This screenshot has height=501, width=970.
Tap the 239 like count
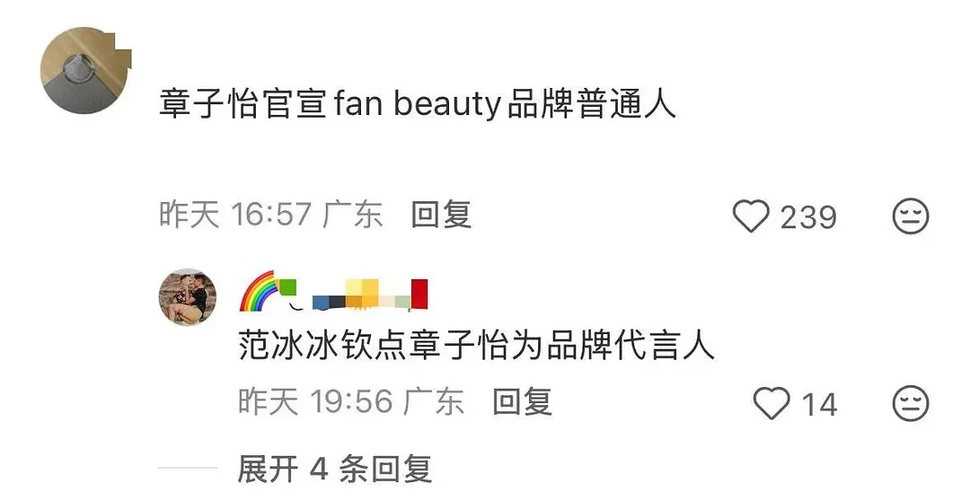point(808,217)
